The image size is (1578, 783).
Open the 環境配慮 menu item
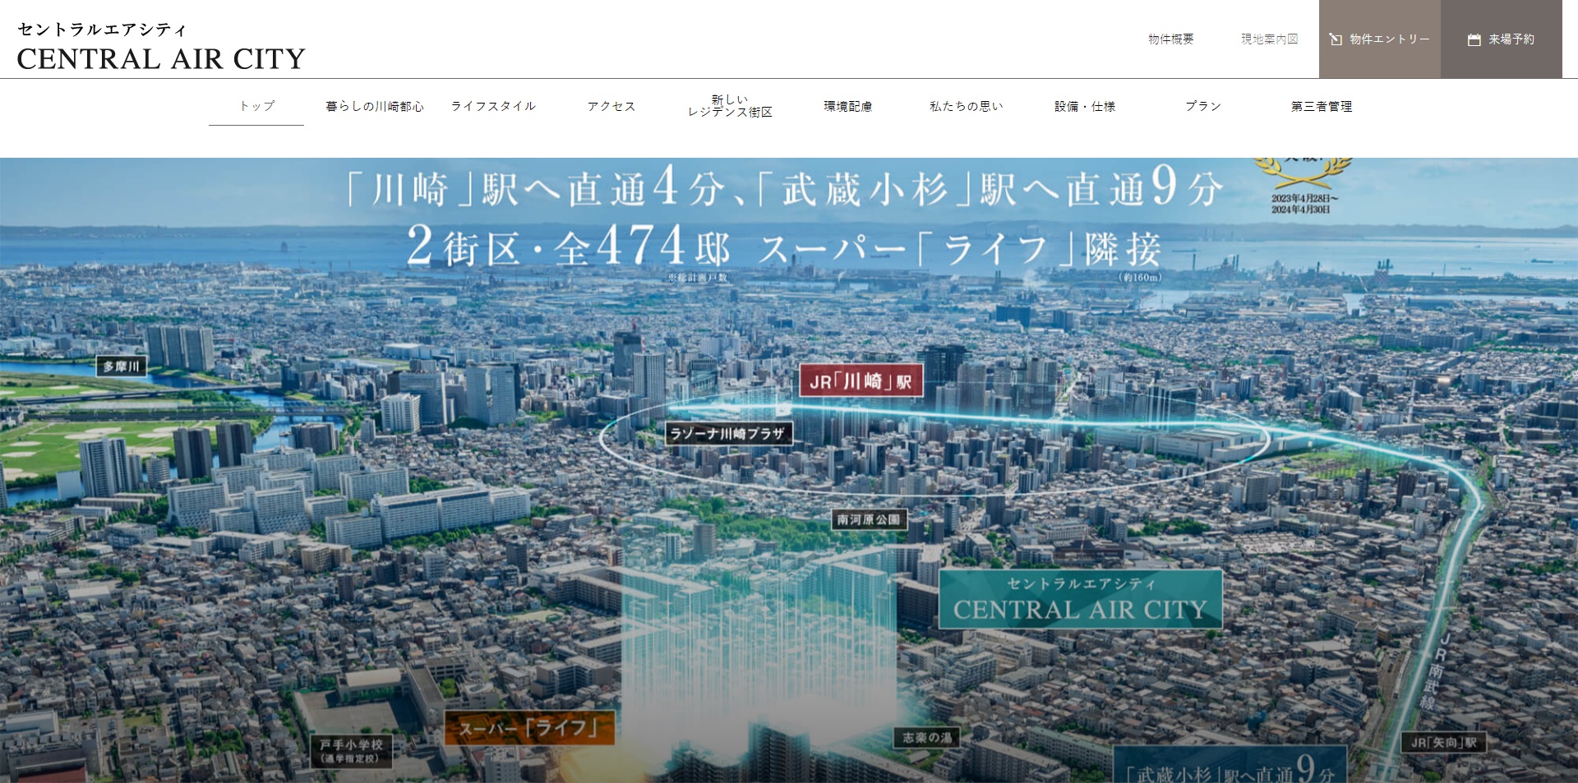click(x=848, y=106)
